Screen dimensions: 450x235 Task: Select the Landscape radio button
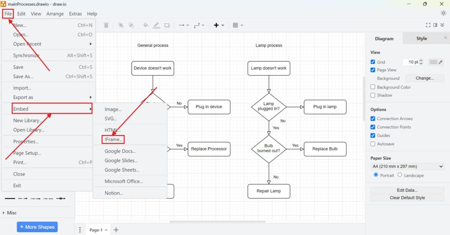[x=399, y=175]
